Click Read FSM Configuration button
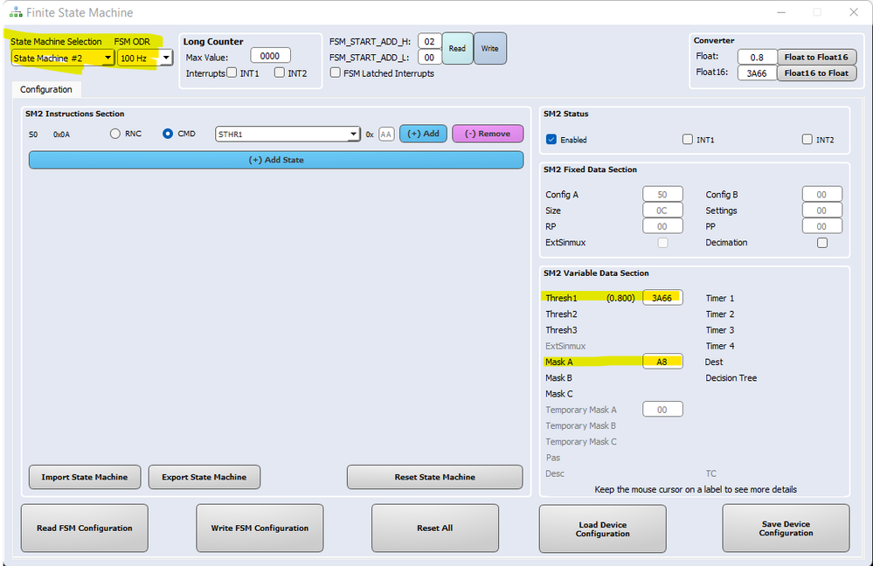The height and width of the screenshot is (566, 873). pos(85,528)
